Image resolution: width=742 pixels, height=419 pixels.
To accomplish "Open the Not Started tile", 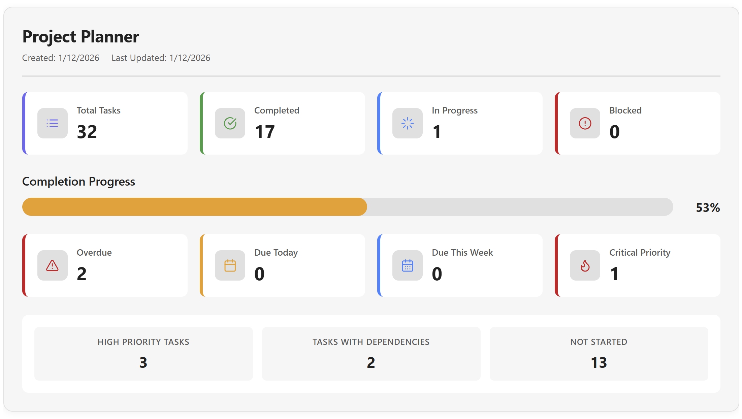I will [599, 354].
